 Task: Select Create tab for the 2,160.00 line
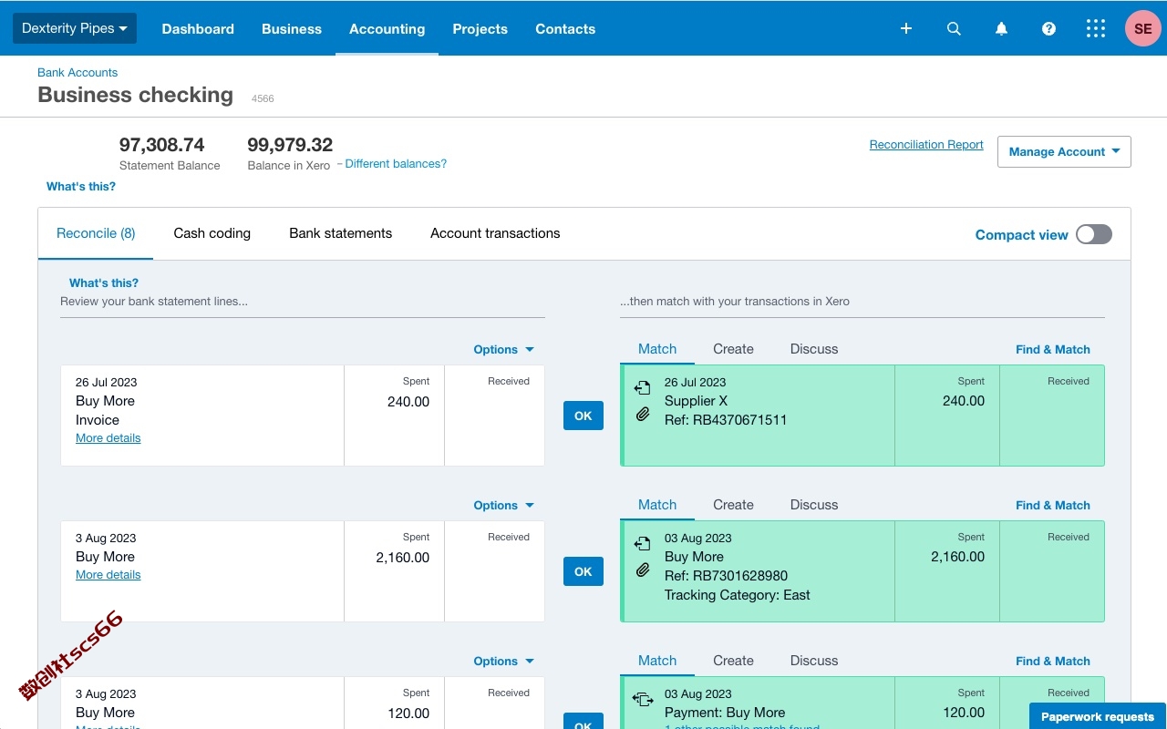point(733,505)
